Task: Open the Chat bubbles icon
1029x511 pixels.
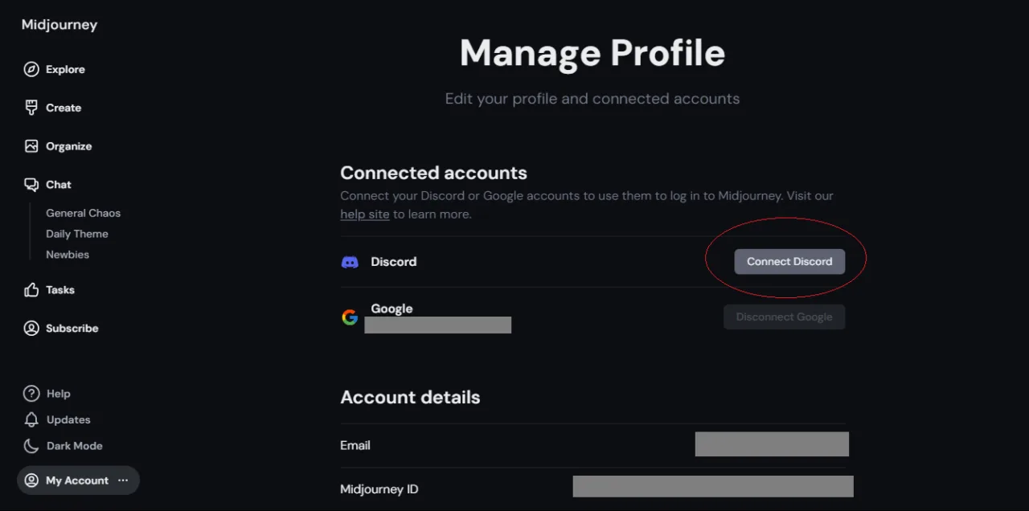Action: pos(31,185)
